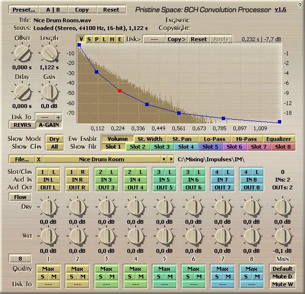Click the question mark help icon
This screenshot has height=294, width=305.
300,5
